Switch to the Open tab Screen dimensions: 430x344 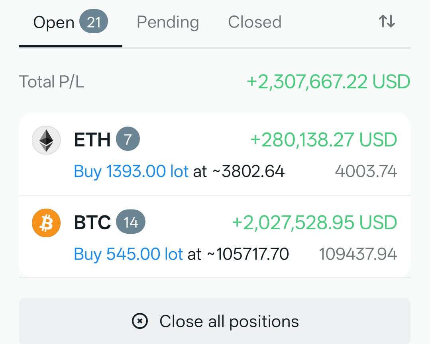54,22
